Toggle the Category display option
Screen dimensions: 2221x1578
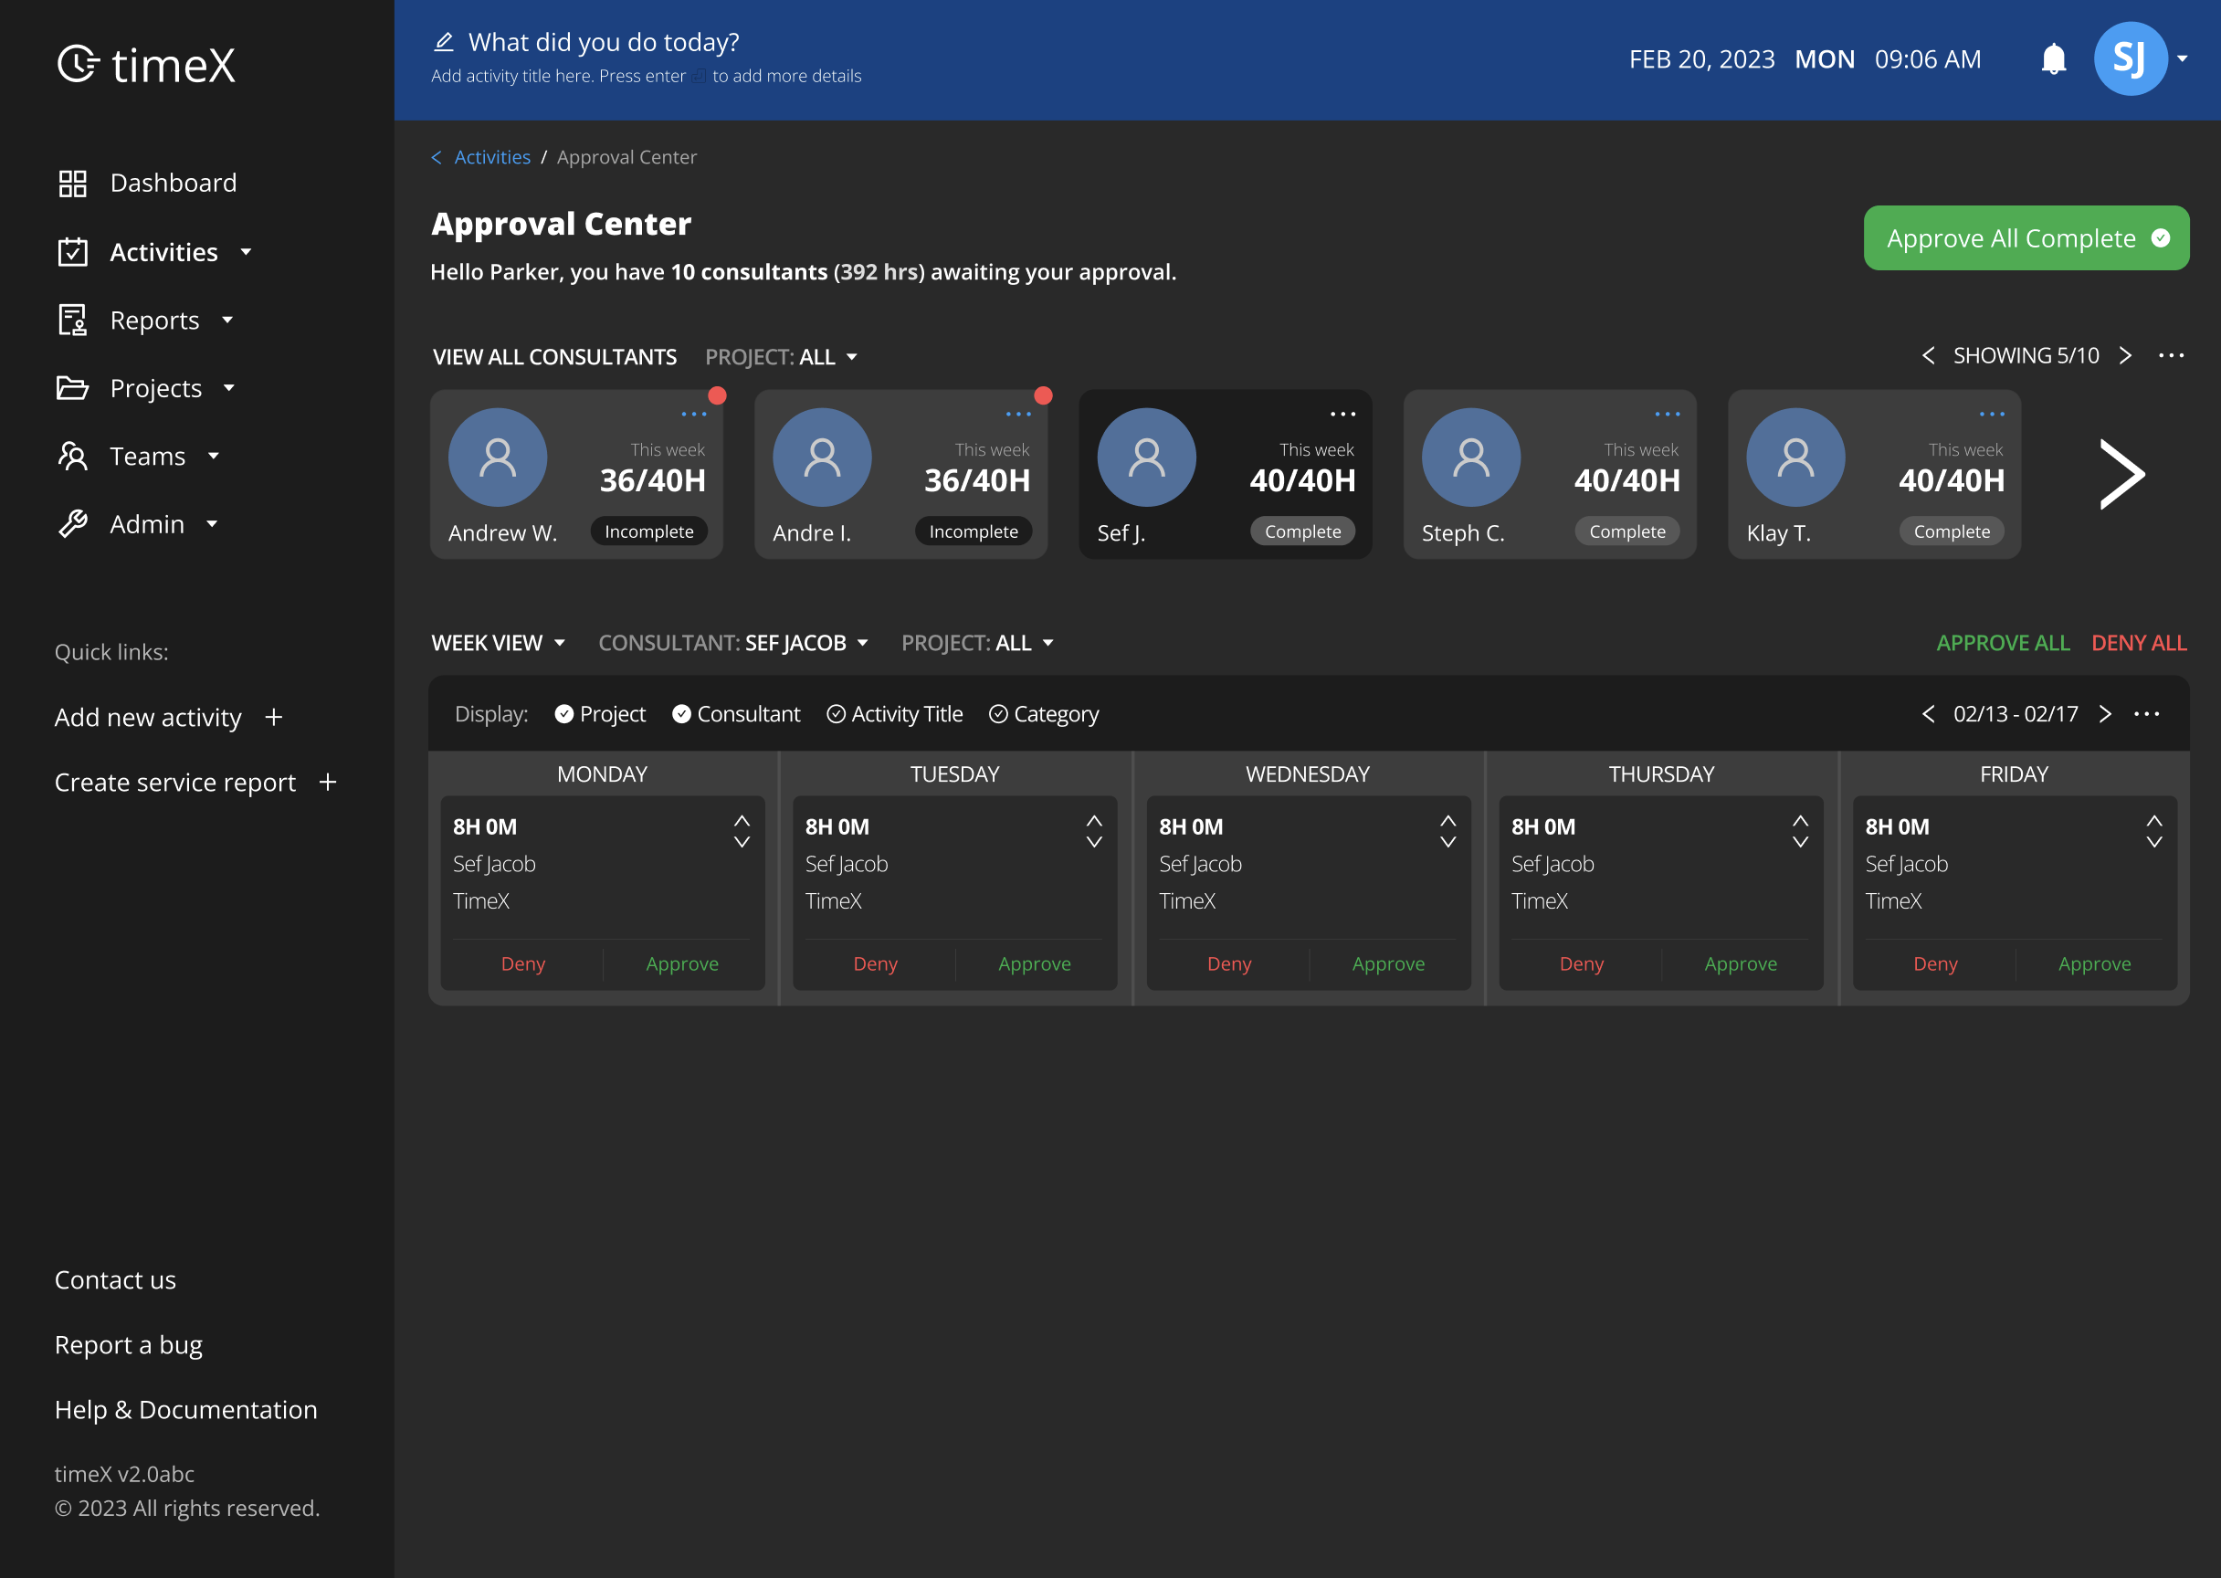tap(1001, 714)
